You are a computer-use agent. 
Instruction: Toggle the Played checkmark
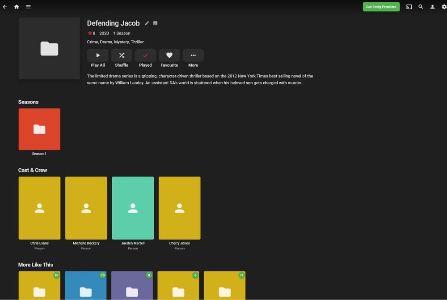tap(145, 55)
